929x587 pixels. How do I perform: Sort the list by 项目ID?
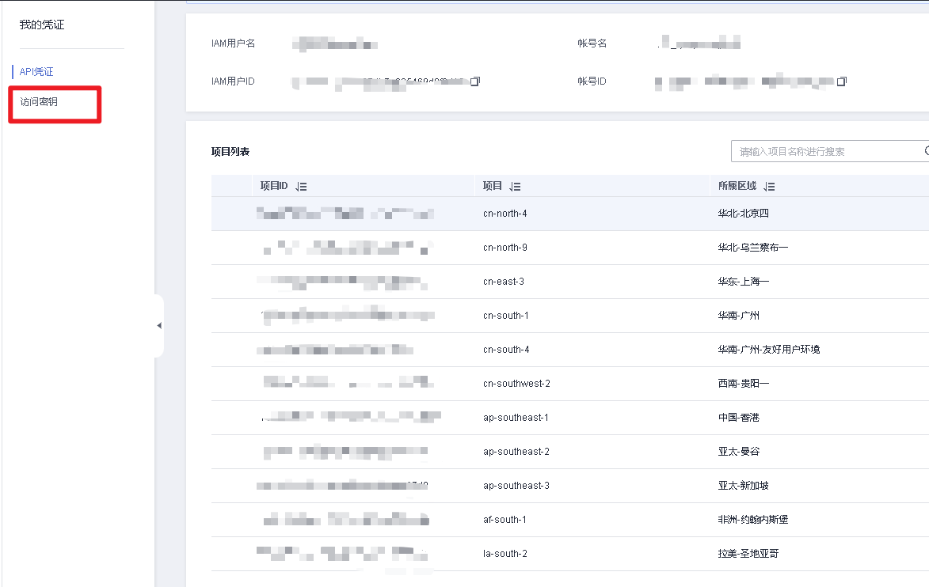click(301, 187)
